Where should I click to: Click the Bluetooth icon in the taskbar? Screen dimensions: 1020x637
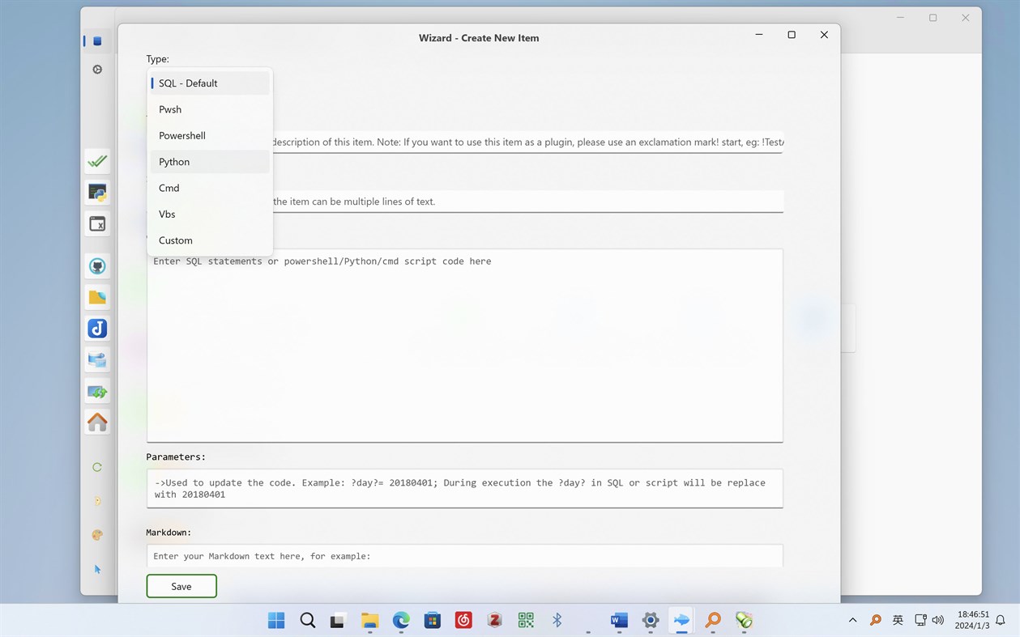557,619
